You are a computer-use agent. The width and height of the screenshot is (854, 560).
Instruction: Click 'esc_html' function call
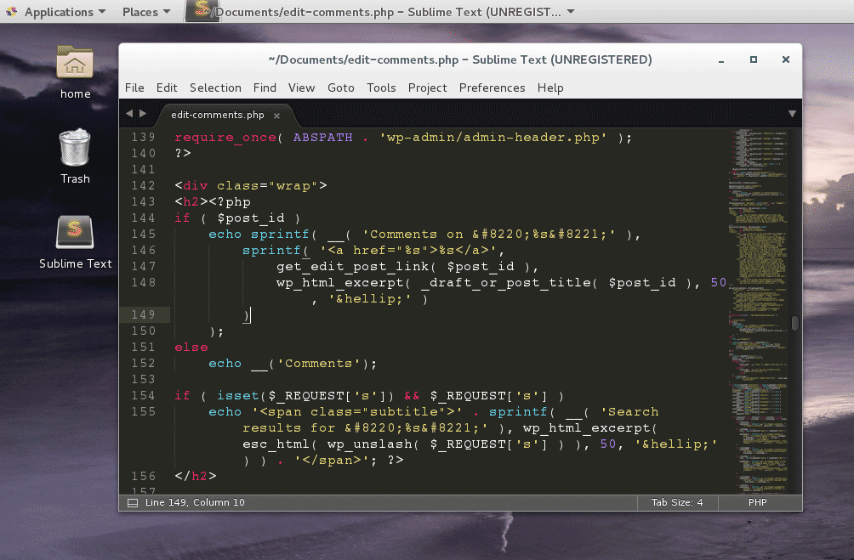click(276, 444)
